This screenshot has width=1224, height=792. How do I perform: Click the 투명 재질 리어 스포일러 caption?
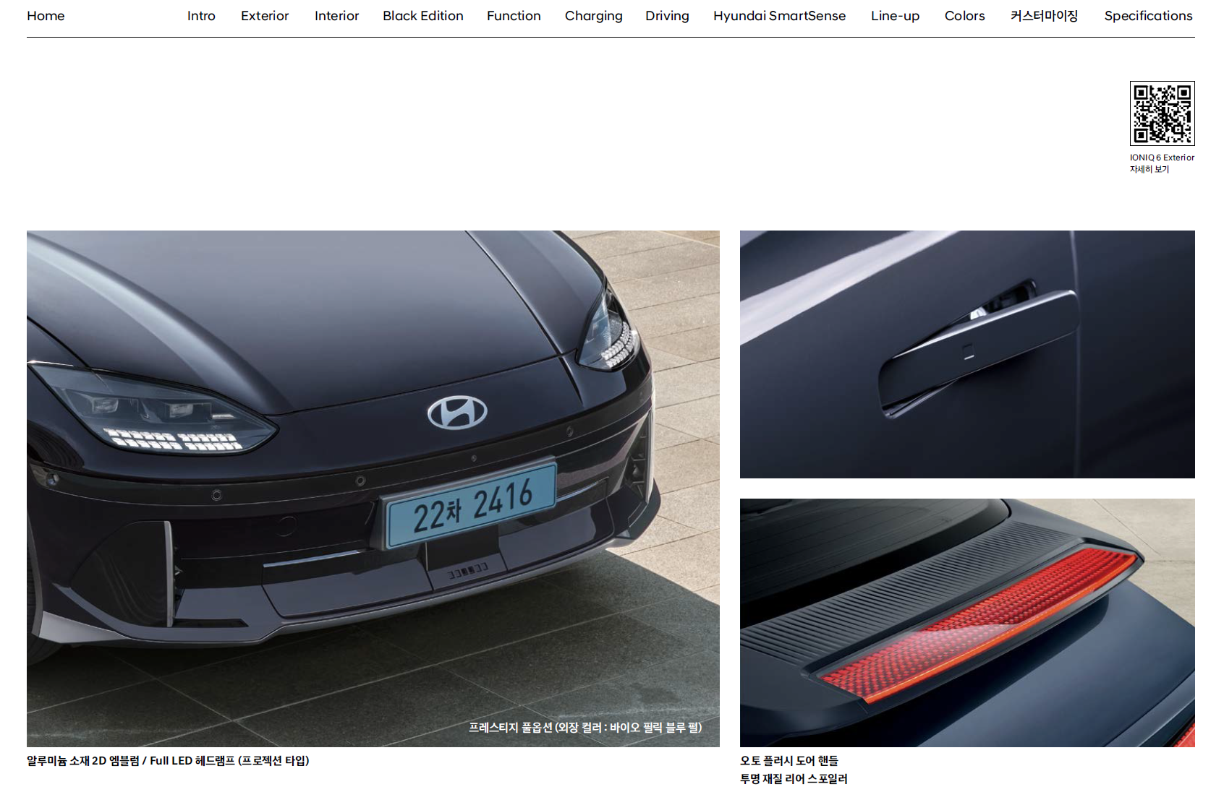pos(794,779)
